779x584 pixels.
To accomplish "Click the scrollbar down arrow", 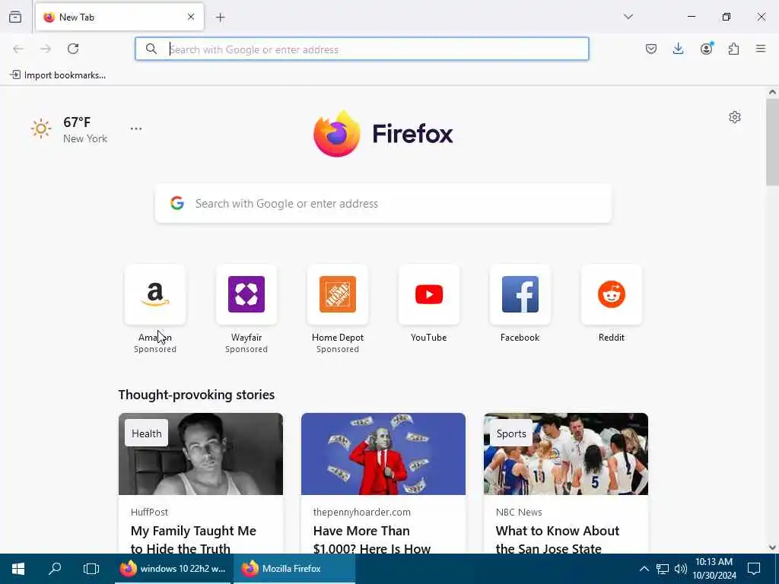I will tap(772, 547).
